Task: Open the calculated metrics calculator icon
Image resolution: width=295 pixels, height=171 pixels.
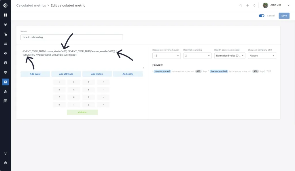Action: pyautogui.click(x=5, y=82)
